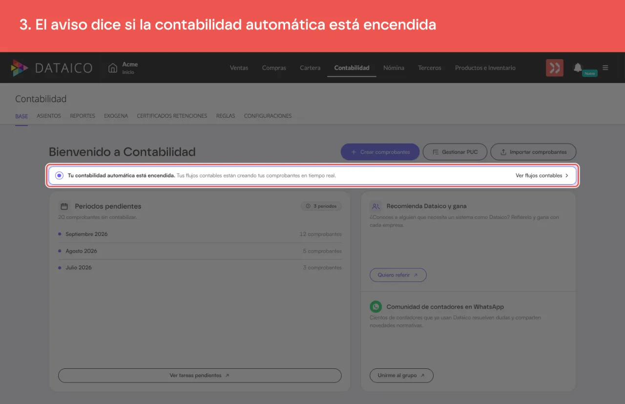Click Gestionar PUC button

(455, 152)
